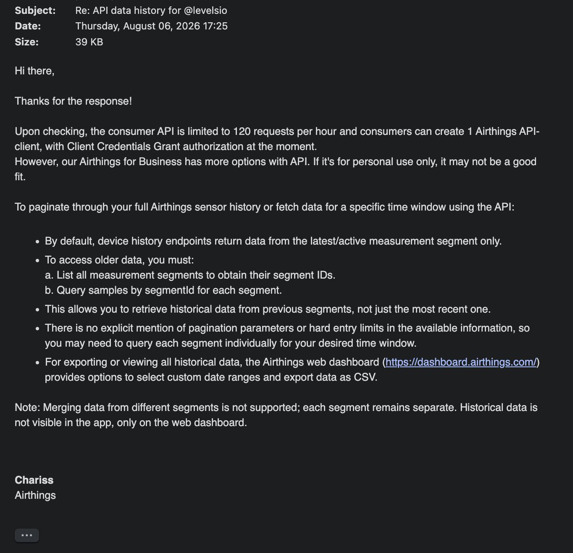The width and height of the screenshot is (573, 553).
Task: Click the 'Thanks for the response!' line
Action: pos(73,101)
